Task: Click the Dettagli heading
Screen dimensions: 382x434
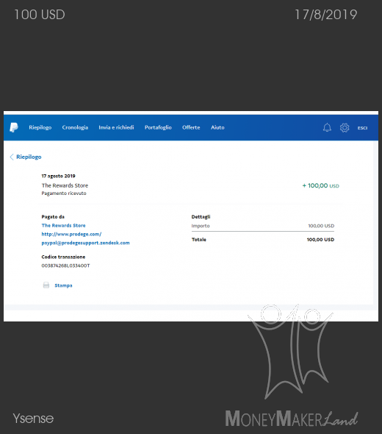Action: 201,217
